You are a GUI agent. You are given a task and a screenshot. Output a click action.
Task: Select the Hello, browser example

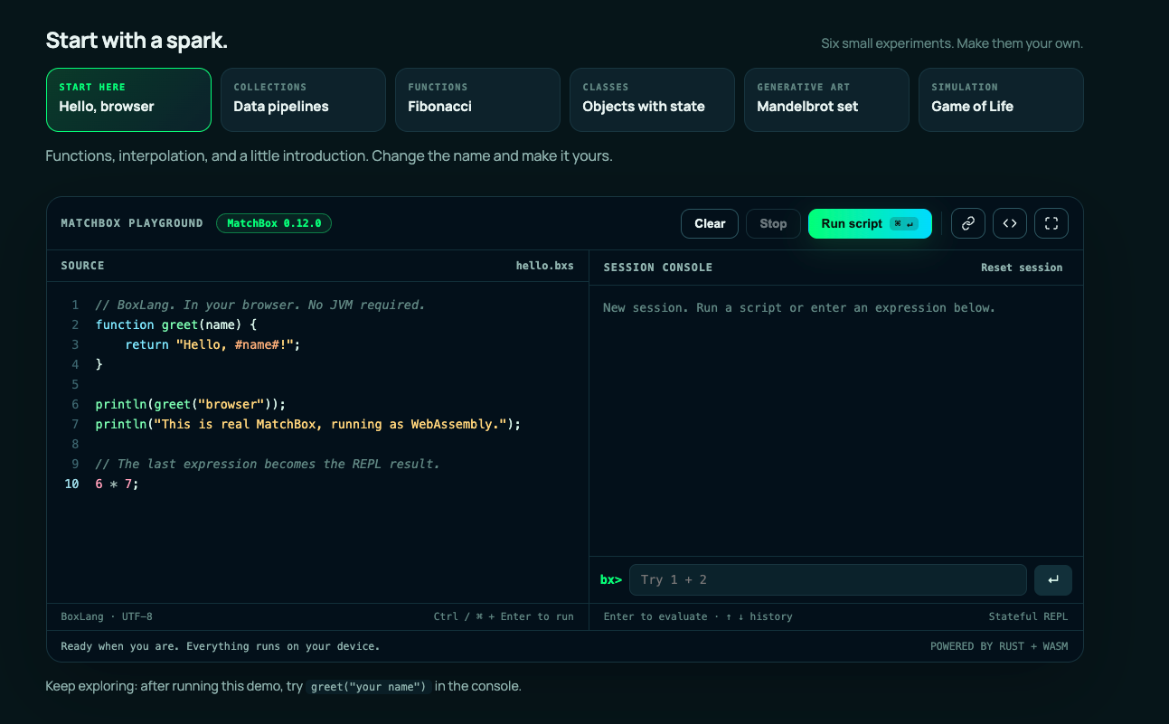pos(128,99)
